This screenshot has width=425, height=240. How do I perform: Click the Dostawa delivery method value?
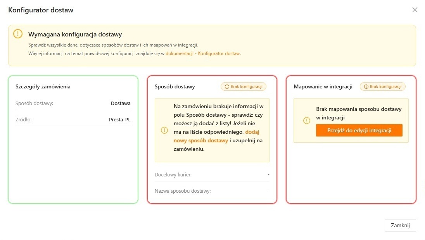coord(121,104)
